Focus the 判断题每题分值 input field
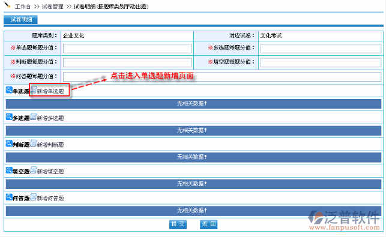Screen dimensions: 386x237 tap(127, 62)
